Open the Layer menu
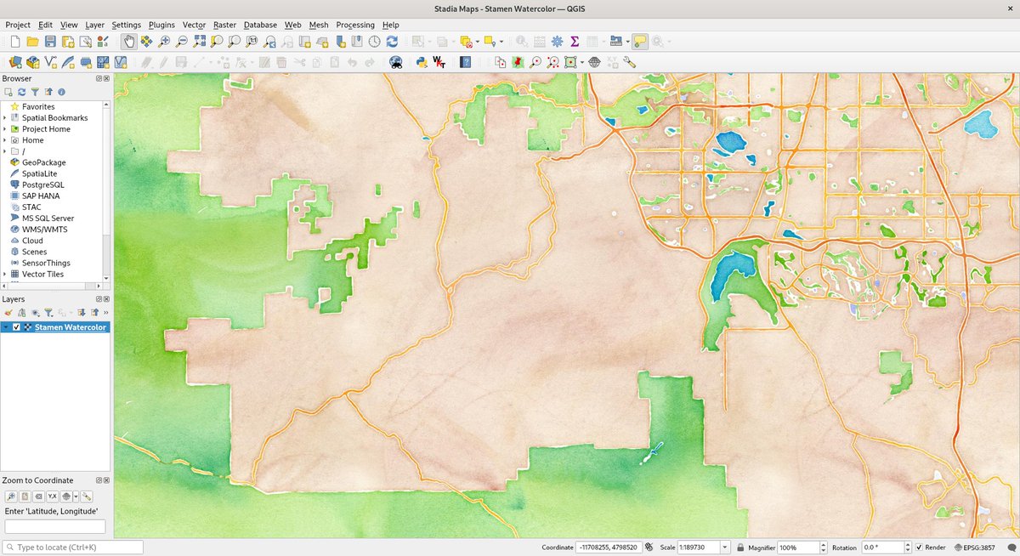 (x=94, y=25)
